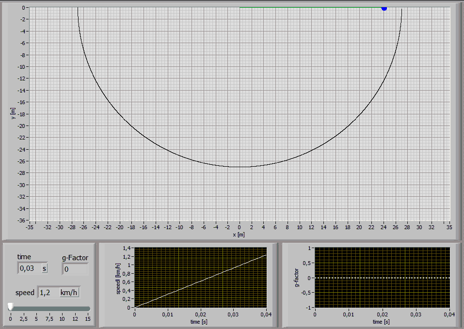This screenshot has width=464, height=329.
Task: Click the x [m] axis label
Action: (239, 235)
